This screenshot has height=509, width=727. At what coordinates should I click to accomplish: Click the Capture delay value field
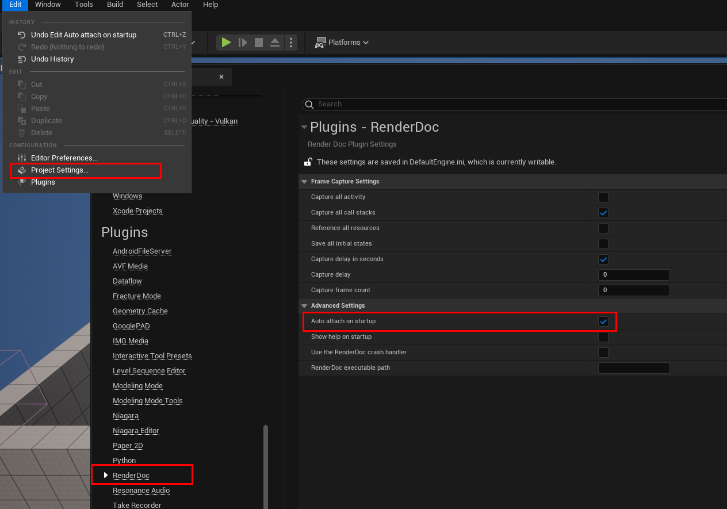pyautogui.click(x=634, y=275)
